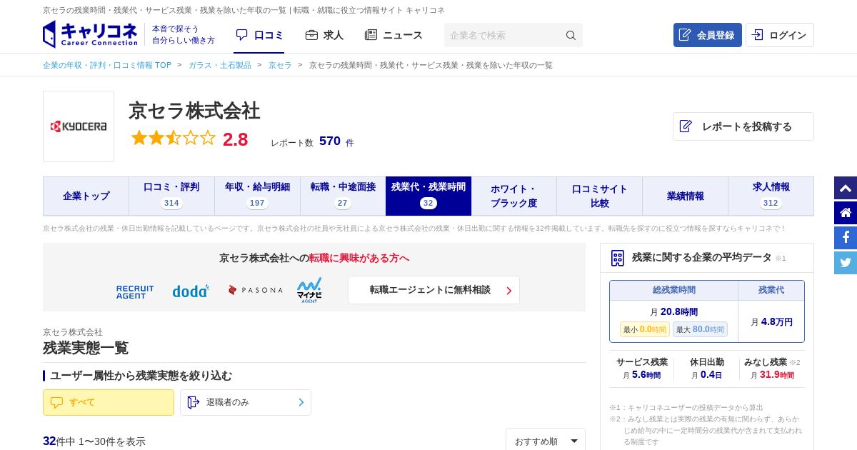Viewport: 857px width, 450px height.
Task: Open breadcrumb 企業の年収・評判・口コミ情報 TOP
Action: [107, 65]
